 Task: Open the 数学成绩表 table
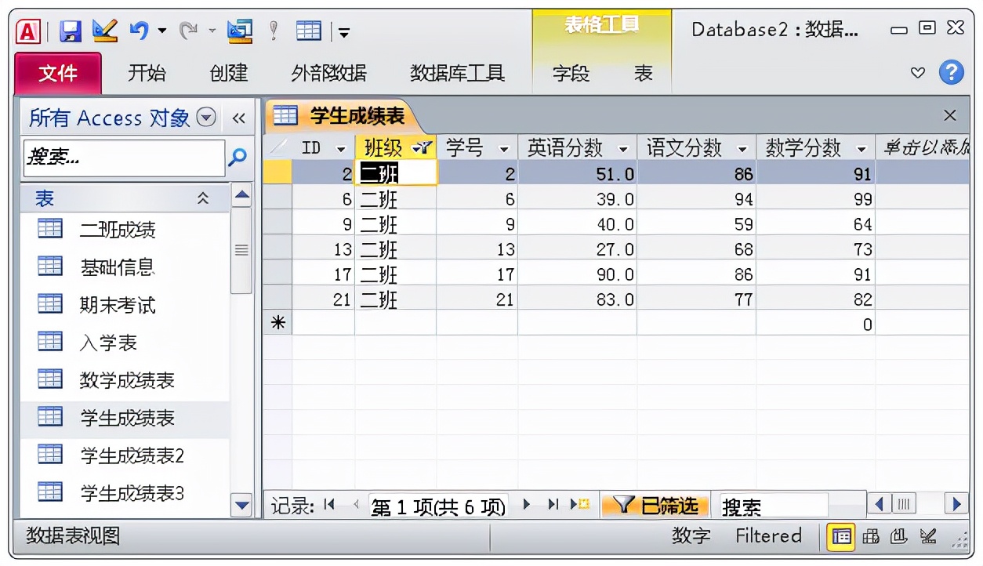click(126, 380)
